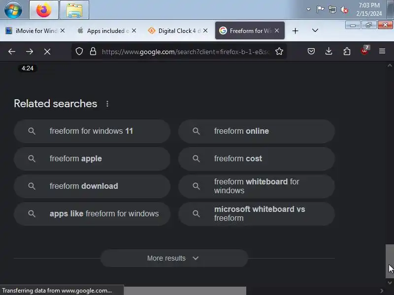Click the network tray icon

tap(332, 9)
